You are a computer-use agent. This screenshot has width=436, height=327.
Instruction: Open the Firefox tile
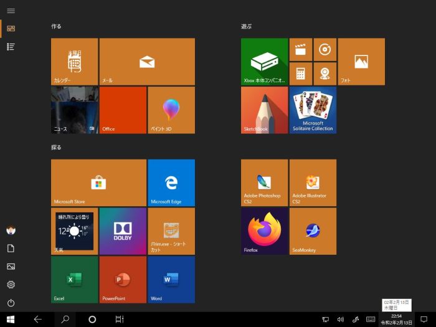(x=264, y=231)
